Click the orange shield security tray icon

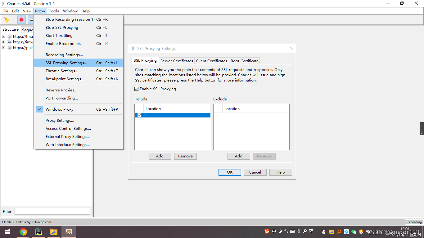[361, 231]
